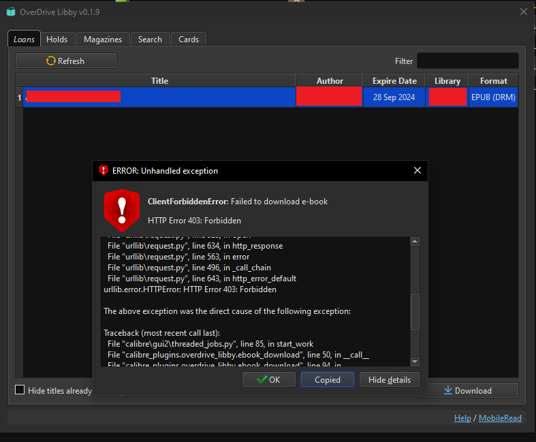The width and height of the screenshot is (536, 442).
Task: Click the 'line 643, in http_error_default' traceback line
Action: [x=202, y=279]
